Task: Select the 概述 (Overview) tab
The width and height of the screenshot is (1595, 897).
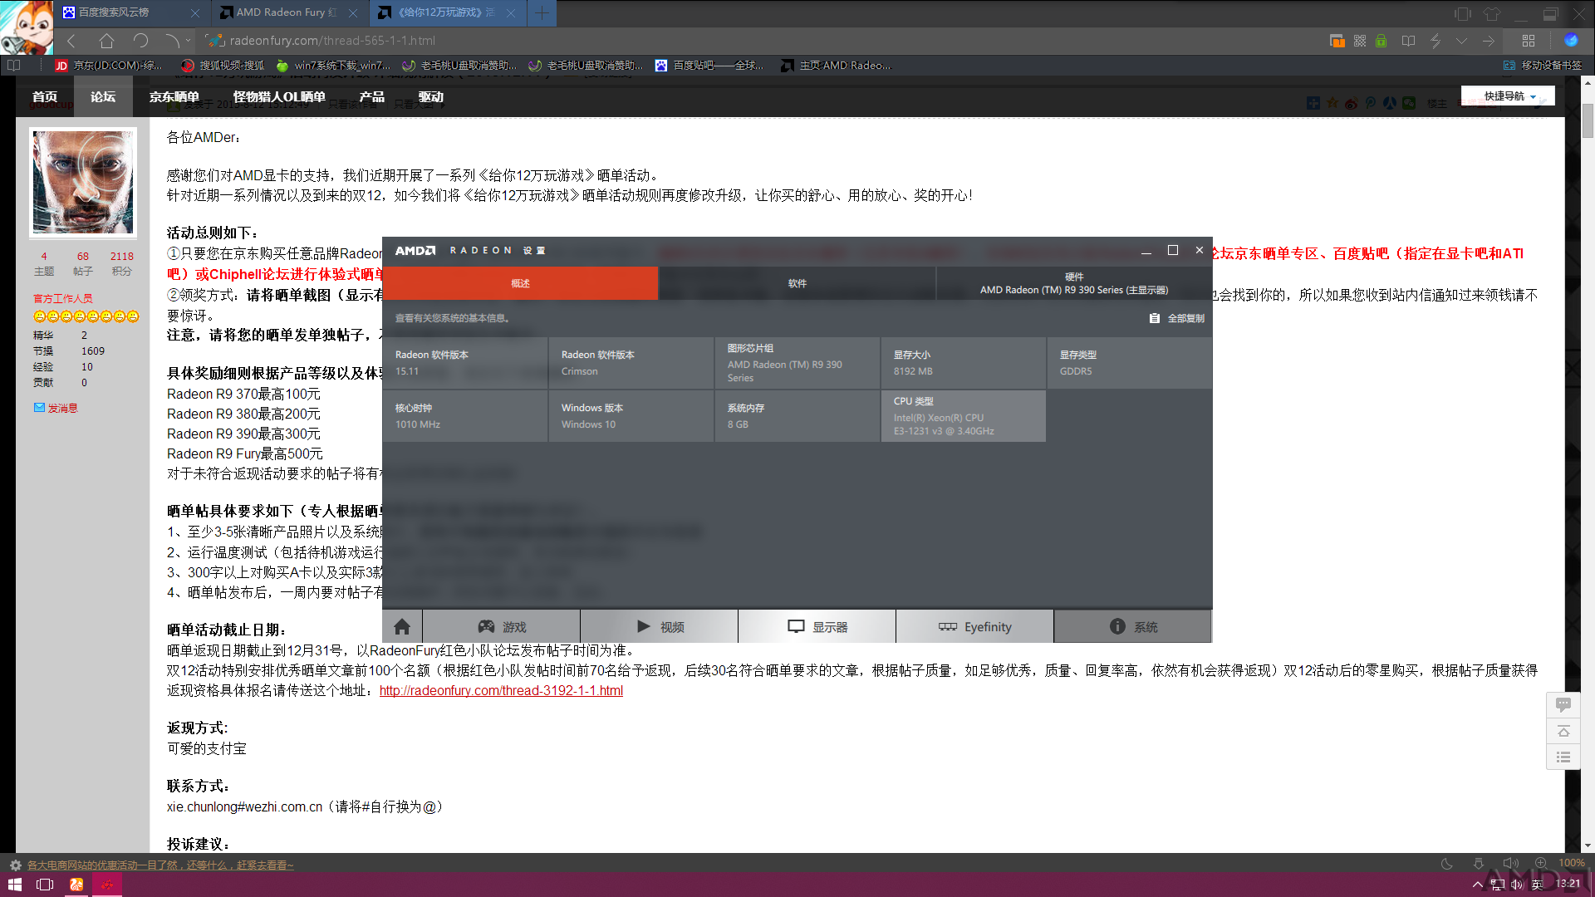Action: [x=520, y=283]
